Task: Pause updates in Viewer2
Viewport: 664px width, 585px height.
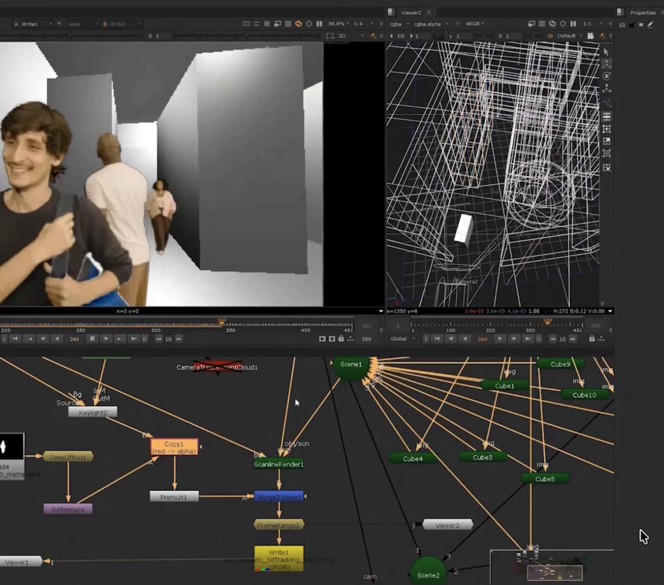Action: pyautogui.click(x=573, y=24)
